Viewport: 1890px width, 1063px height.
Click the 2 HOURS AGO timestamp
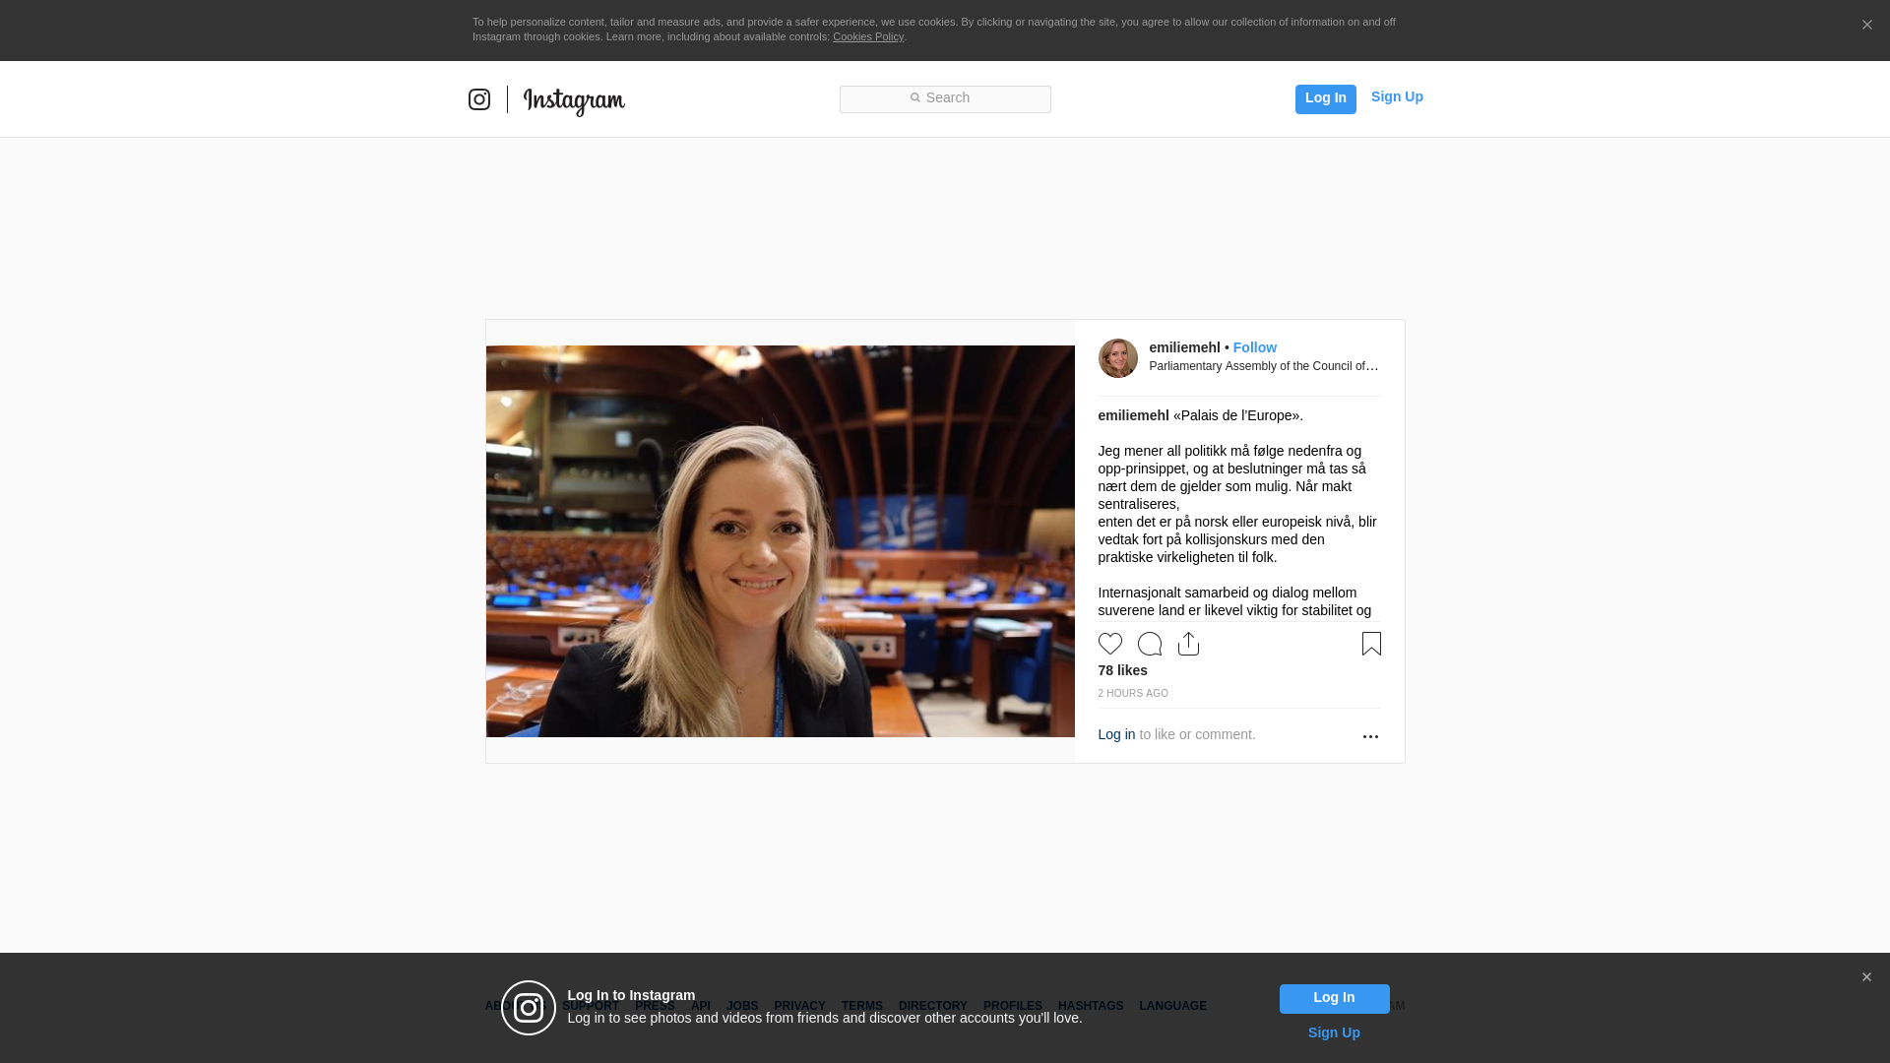(x=1133, y=693)
